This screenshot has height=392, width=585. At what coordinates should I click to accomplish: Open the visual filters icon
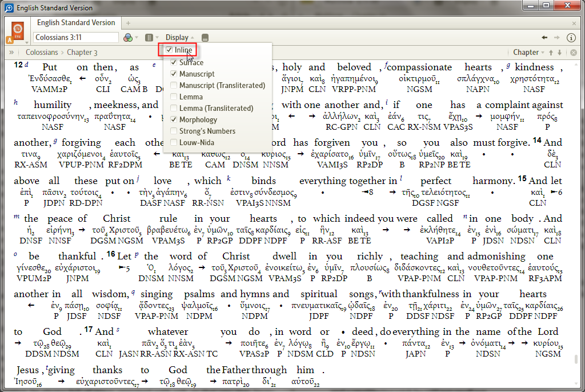(128, 38)
